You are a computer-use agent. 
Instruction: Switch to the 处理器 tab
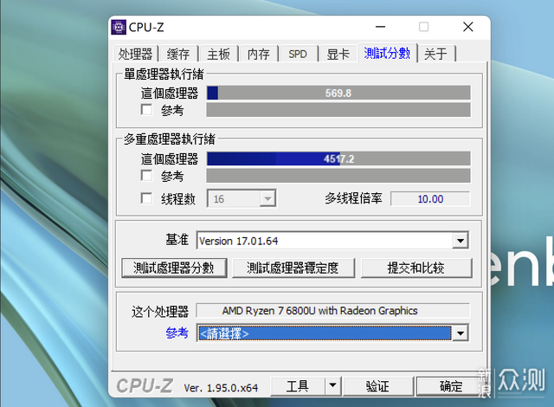136,55
